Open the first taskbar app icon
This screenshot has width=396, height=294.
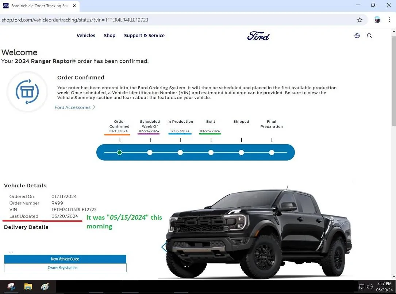click(11, 287)
